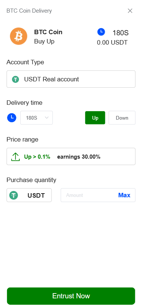Select the Up direction option
Viewport: 142px width, 308px height.
coord(95,118)
